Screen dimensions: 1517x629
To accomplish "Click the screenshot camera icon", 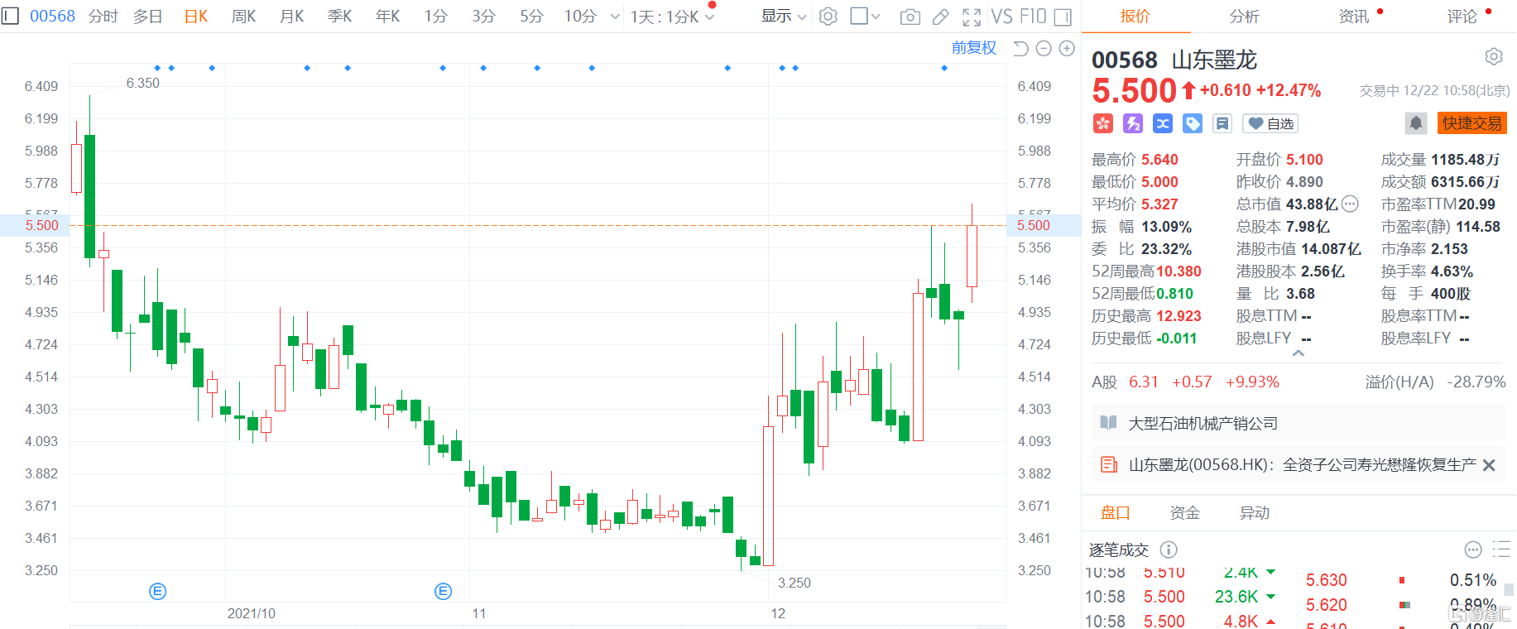I will (910, 17).
